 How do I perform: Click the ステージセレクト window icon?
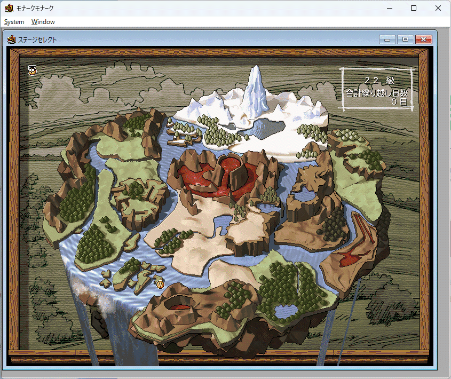click(x=12, y=40)
